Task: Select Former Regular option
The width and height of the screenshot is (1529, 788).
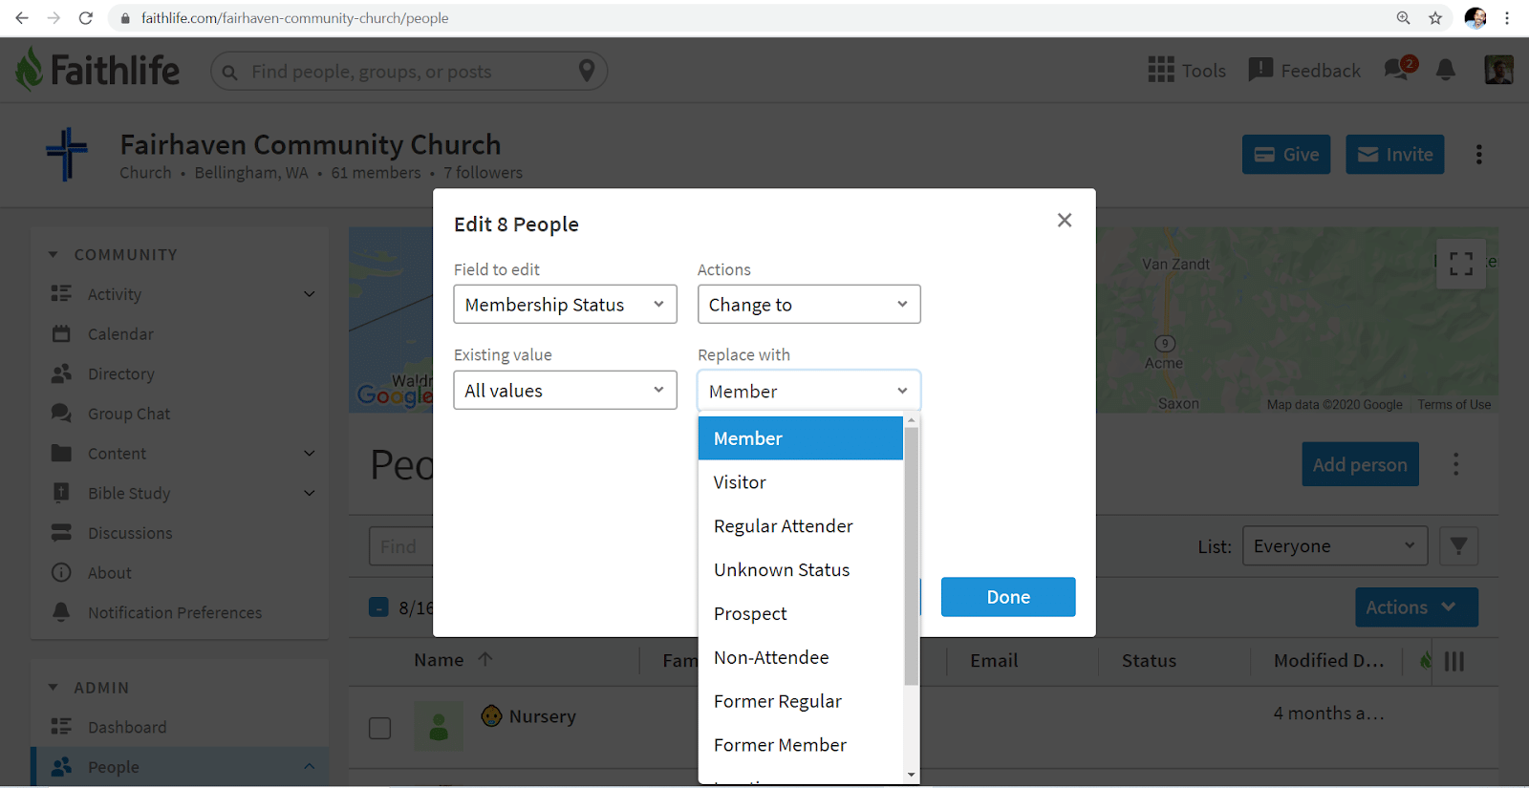Action: (x=801, y=701)
